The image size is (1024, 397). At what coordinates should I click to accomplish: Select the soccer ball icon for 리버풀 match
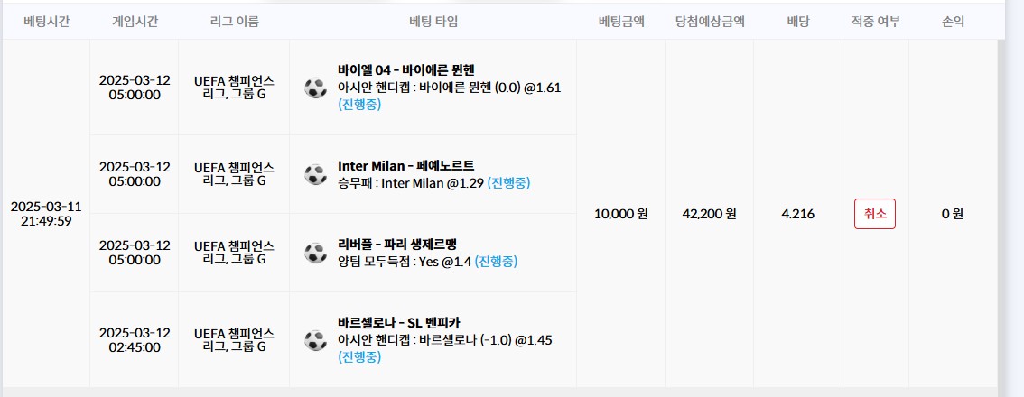pos(315,253)
